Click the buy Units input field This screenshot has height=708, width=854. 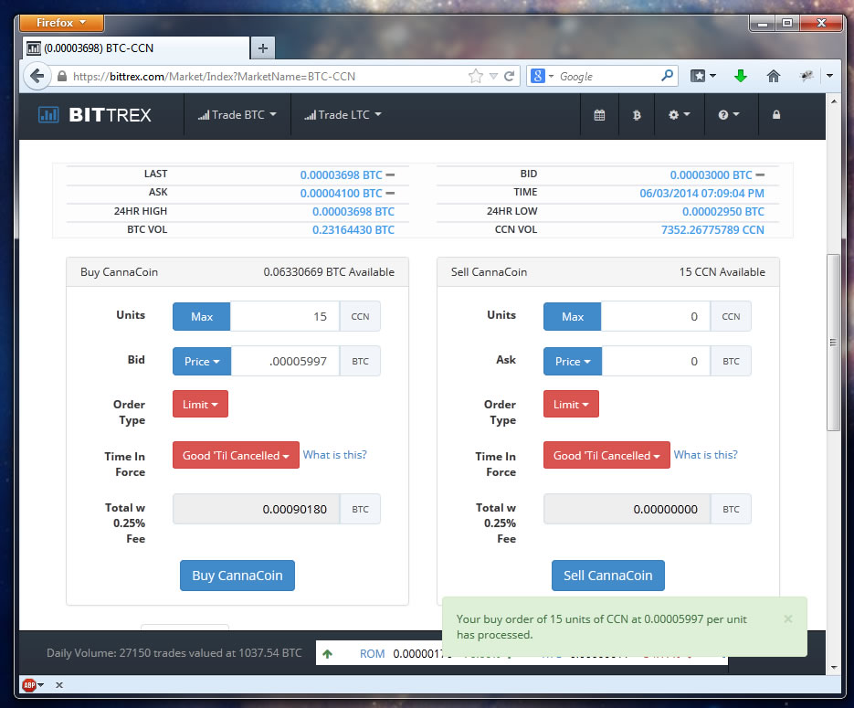(285, 316)
